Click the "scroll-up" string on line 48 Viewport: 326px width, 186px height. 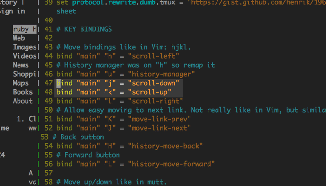[x=150, y=92]
